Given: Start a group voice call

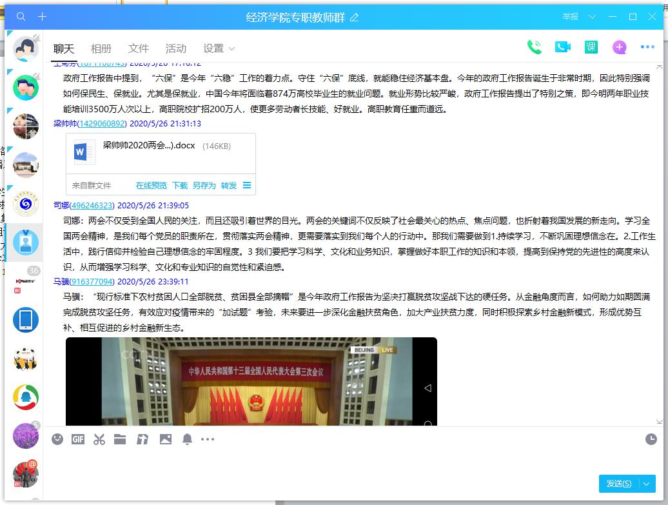Looking at the screenshot, I should coord(534,47).
